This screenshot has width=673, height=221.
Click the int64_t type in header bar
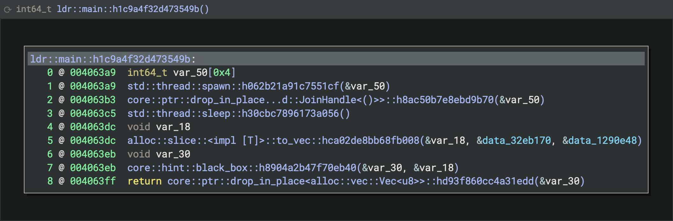pos(34,9)
